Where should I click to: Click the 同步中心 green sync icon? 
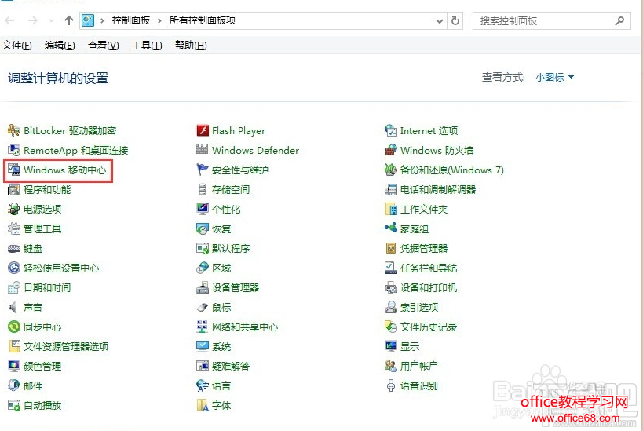click(x=13, y=327)
